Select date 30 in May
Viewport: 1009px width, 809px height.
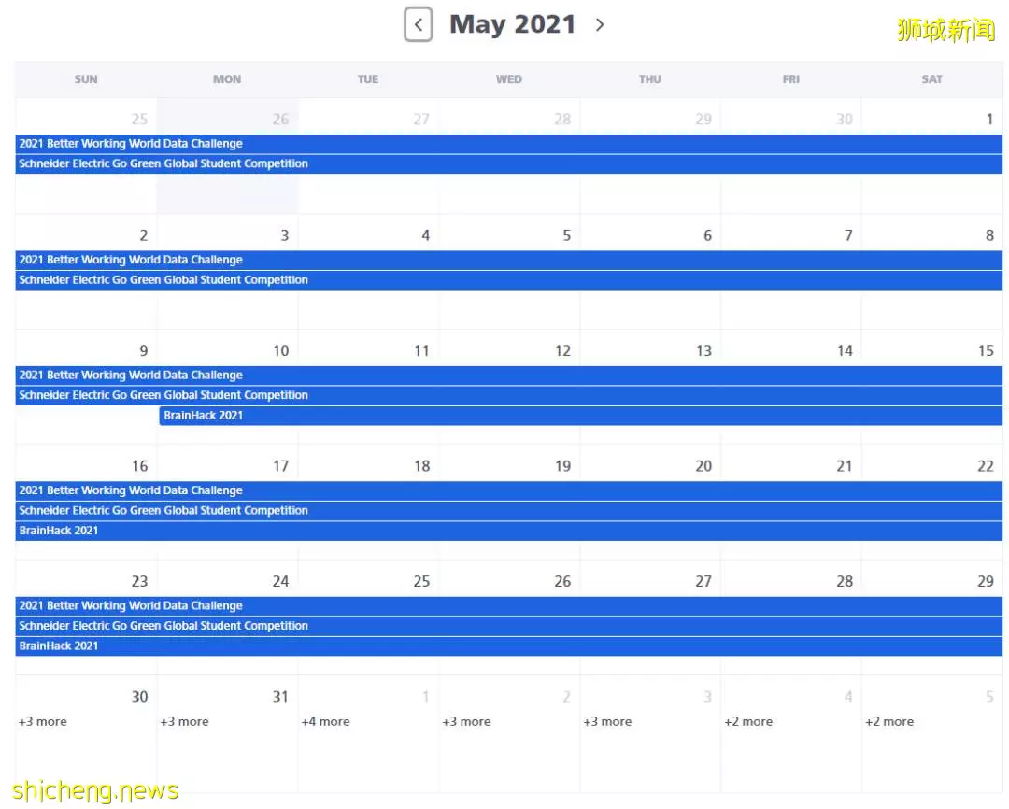pyautogui.click(x=139, y=696)
